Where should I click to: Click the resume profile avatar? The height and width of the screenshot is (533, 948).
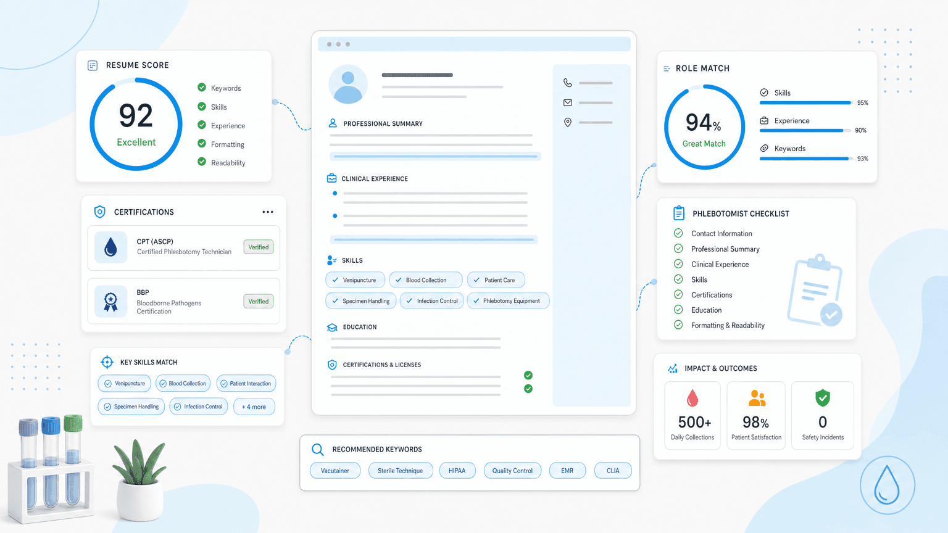348,84
